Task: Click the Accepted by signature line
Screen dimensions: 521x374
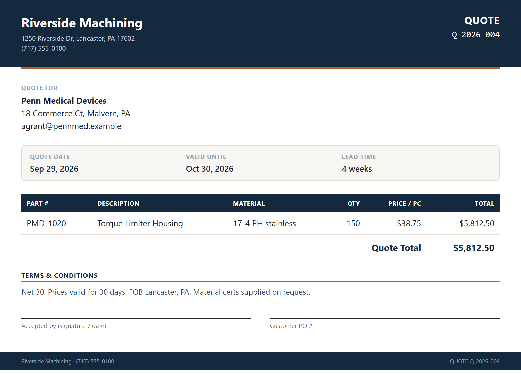Action: 136,318
